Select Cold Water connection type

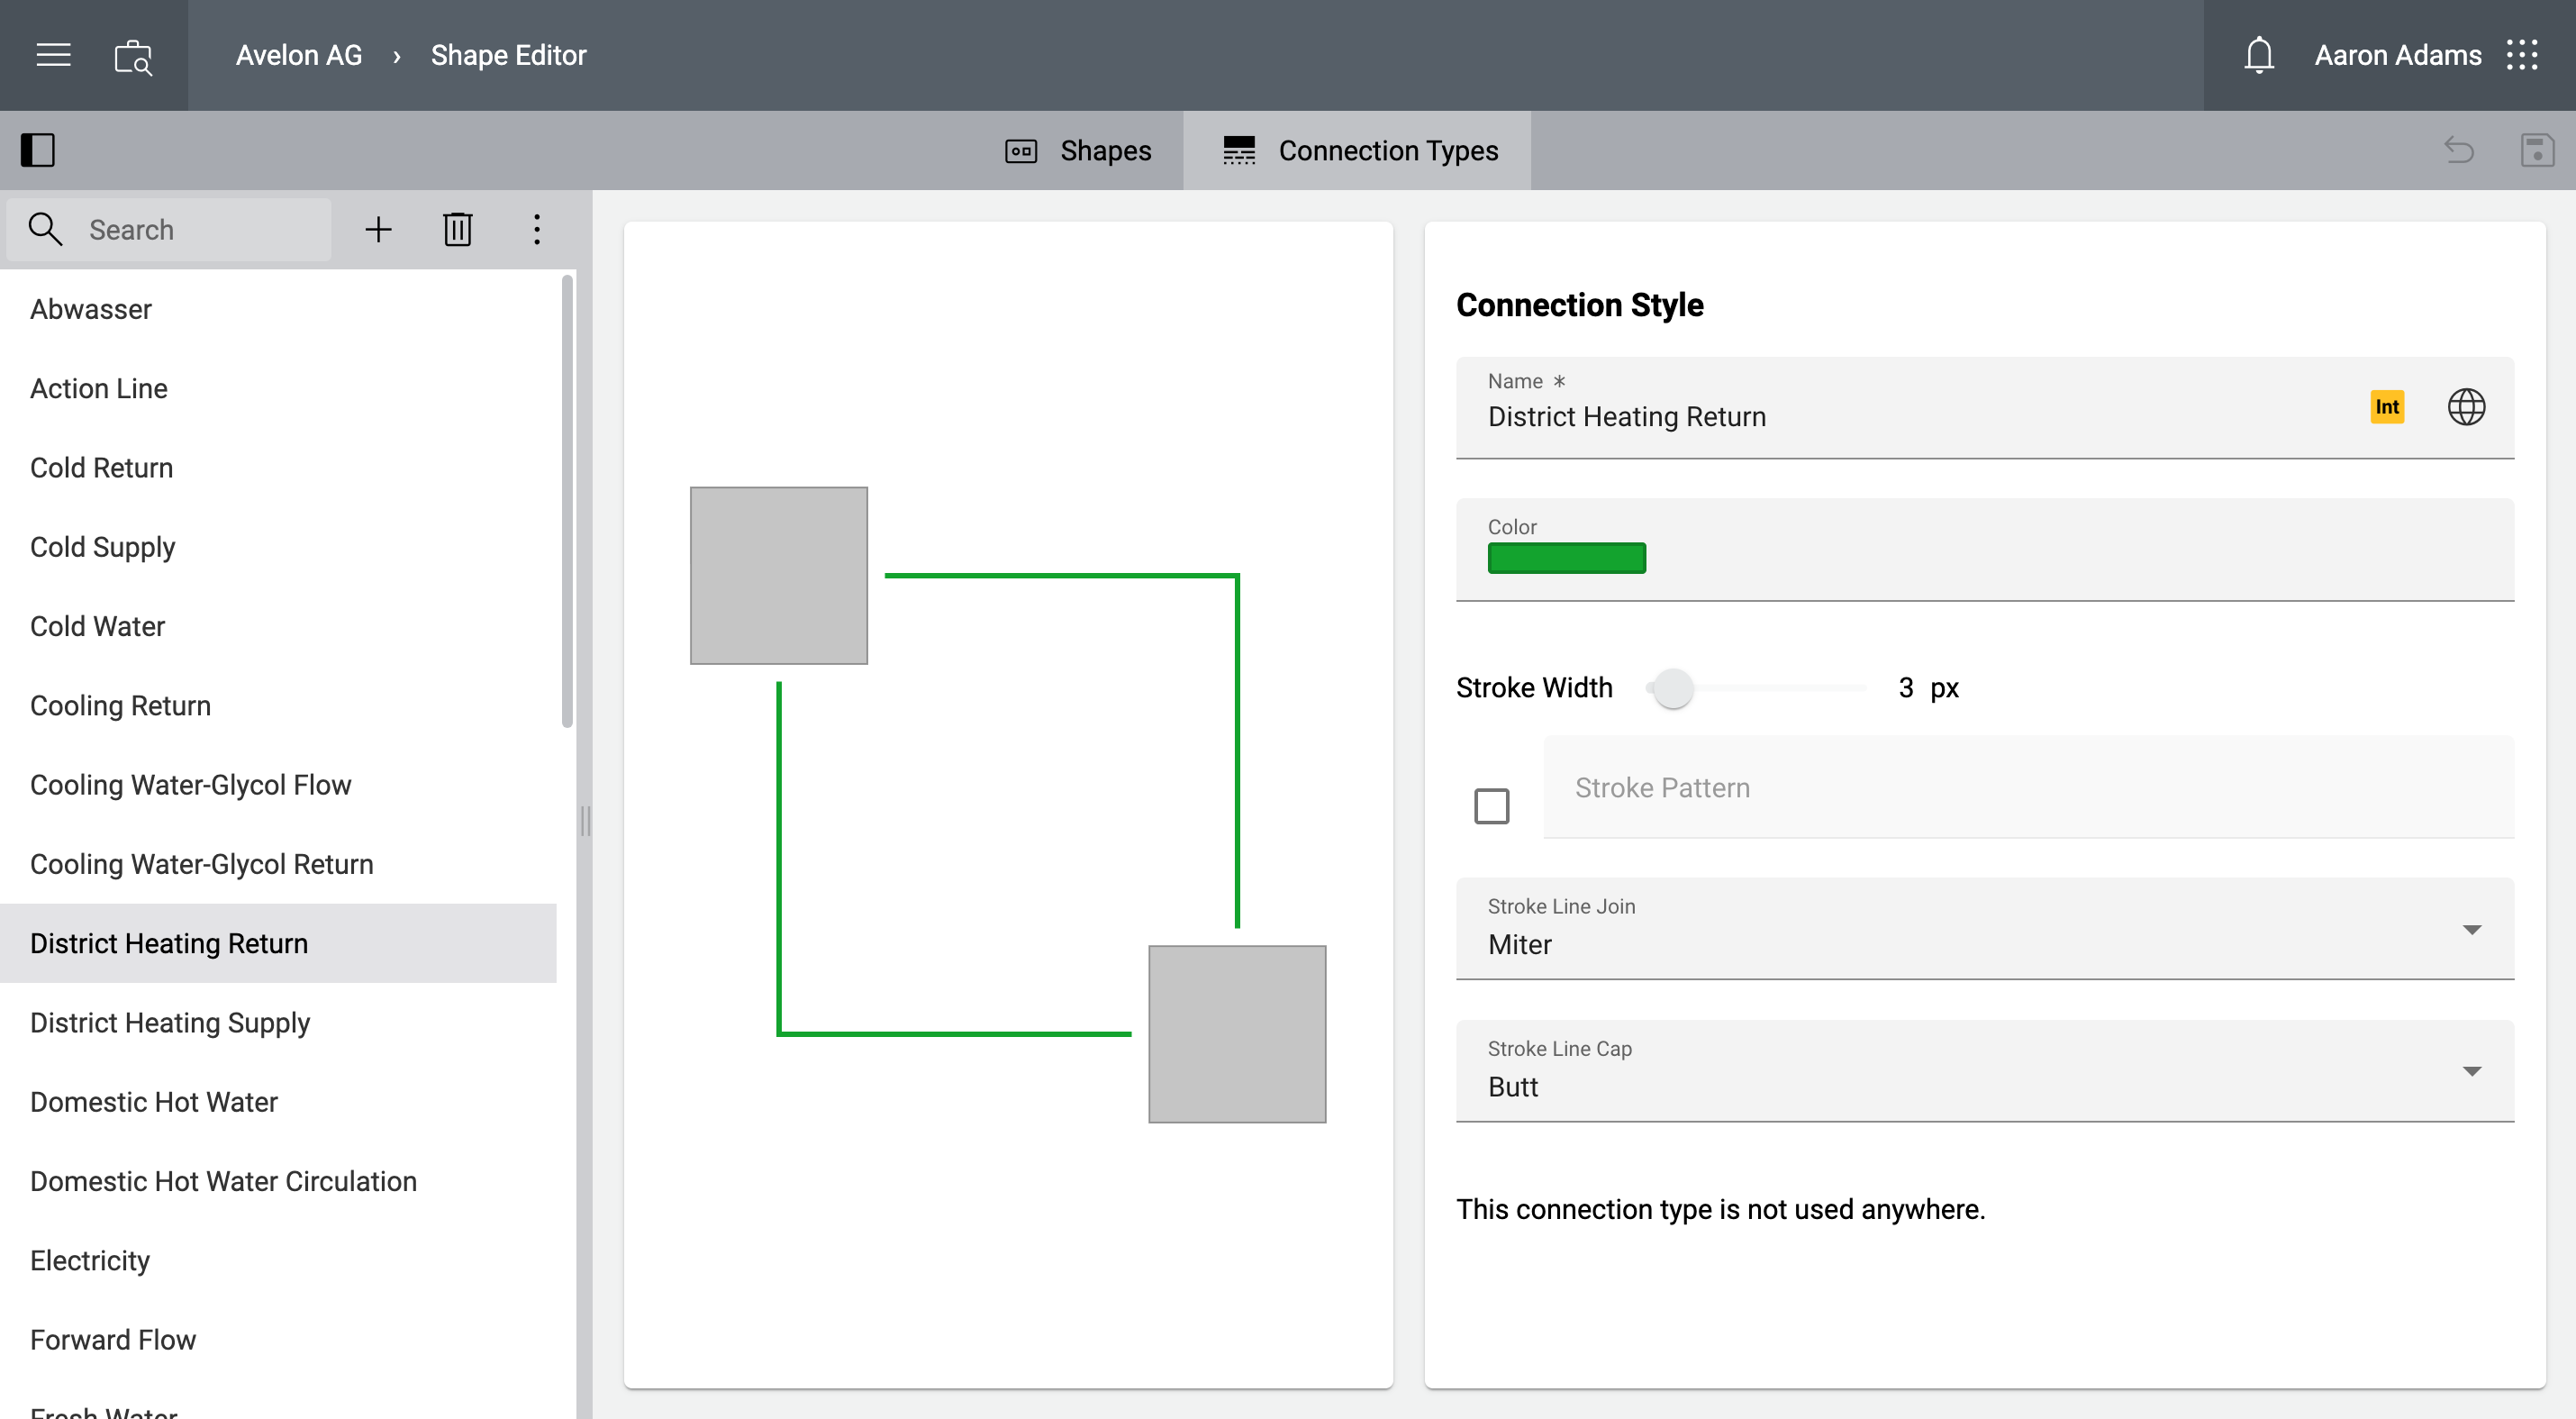pos(278,626)
